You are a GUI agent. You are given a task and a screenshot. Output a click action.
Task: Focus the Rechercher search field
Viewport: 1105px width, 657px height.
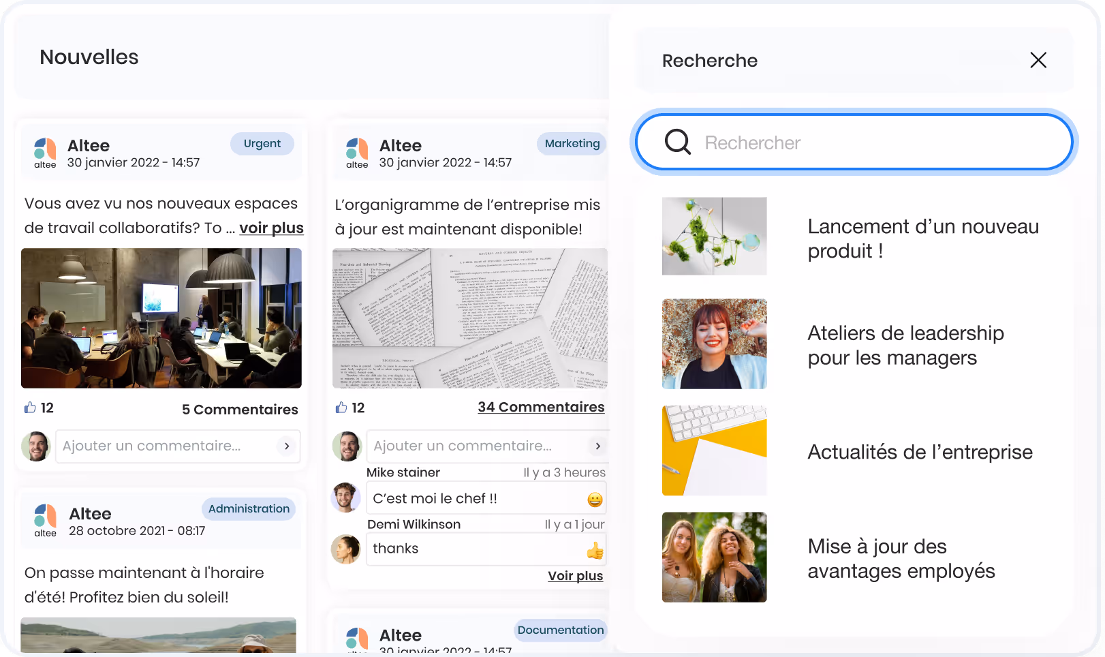tap(854, 142)
